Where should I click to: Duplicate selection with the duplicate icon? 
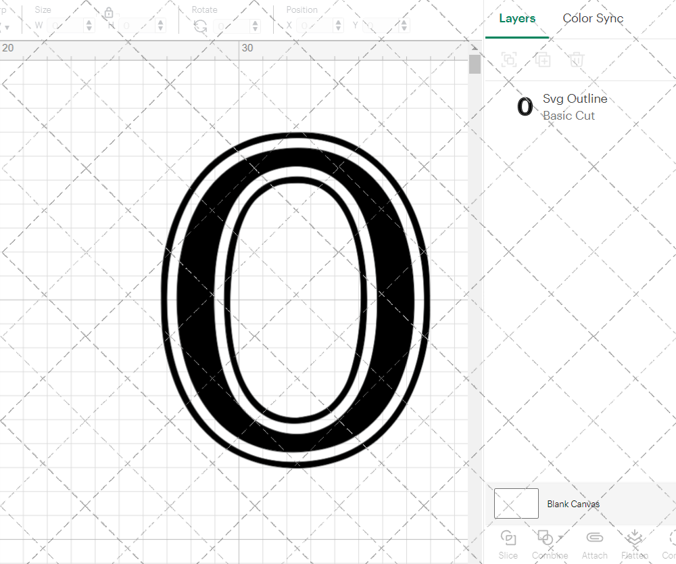(x=542, y=60)
